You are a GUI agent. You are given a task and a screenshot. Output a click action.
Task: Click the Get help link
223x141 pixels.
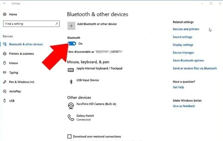(x=178, y=87)
